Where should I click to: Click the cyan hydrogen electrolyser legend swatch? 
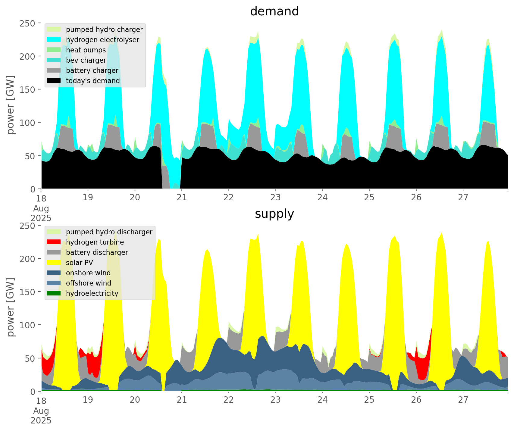click(x=54, y=40)
